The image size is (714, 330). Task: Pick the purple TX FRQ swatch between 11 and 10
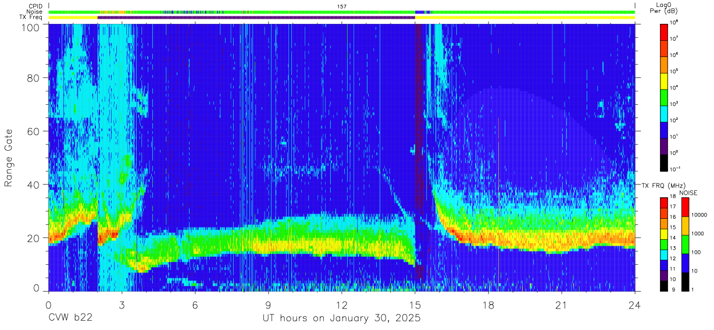point(665,275)
